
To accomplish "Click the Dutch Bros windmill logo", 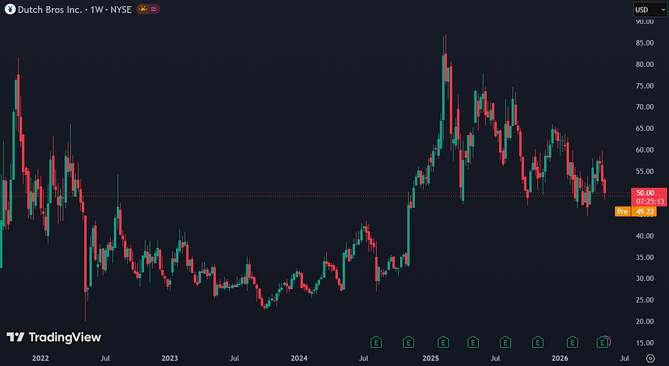I will coord(10,10).
